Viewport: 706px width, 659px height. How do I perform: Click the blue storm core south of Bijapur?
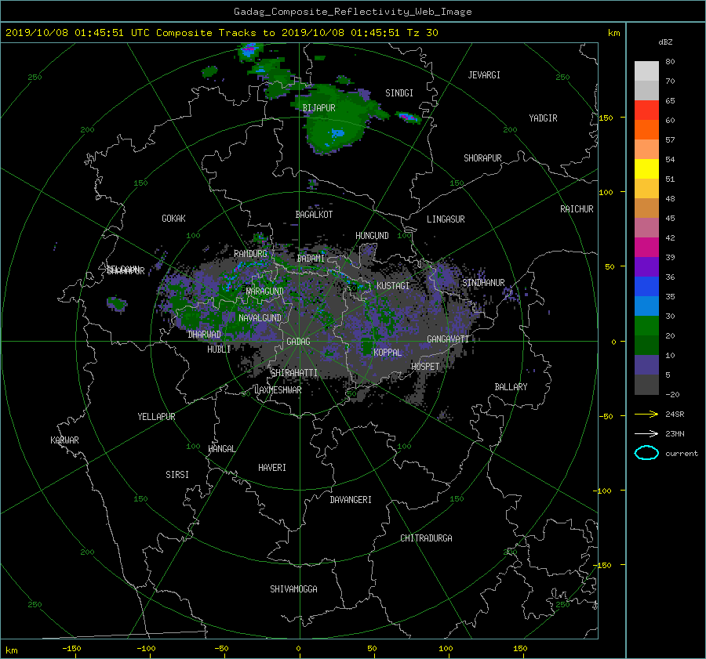(337, 132)
